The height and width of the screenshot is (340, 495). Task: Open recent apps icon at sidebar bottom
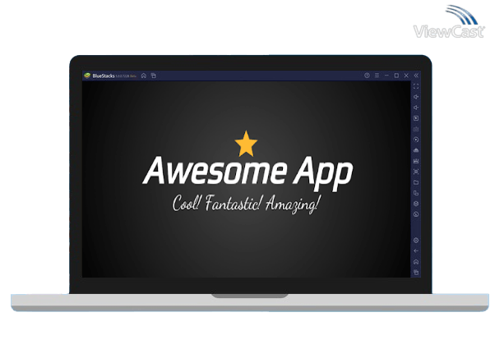(416, 272)
